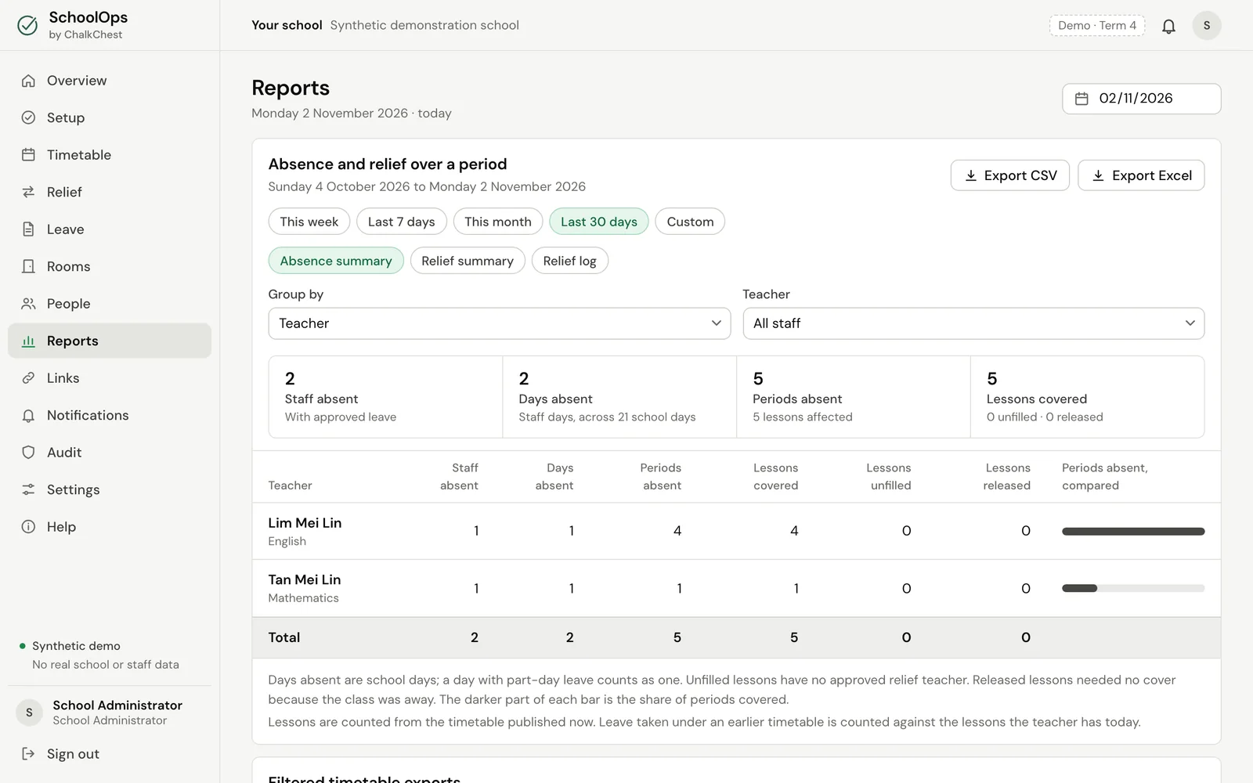Viewport: 1253px width, 783px height.
Task: Click the Export CSV button
Action: coord(1010,175)
